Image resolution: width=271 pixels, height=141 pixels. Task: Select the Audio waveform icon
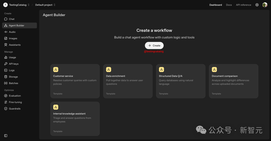[6, 32]
